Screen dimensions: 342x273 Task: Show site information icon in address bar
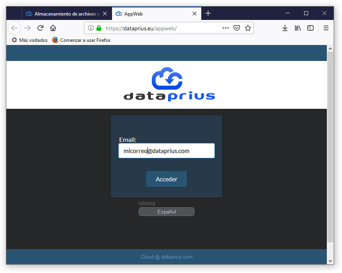91,28
